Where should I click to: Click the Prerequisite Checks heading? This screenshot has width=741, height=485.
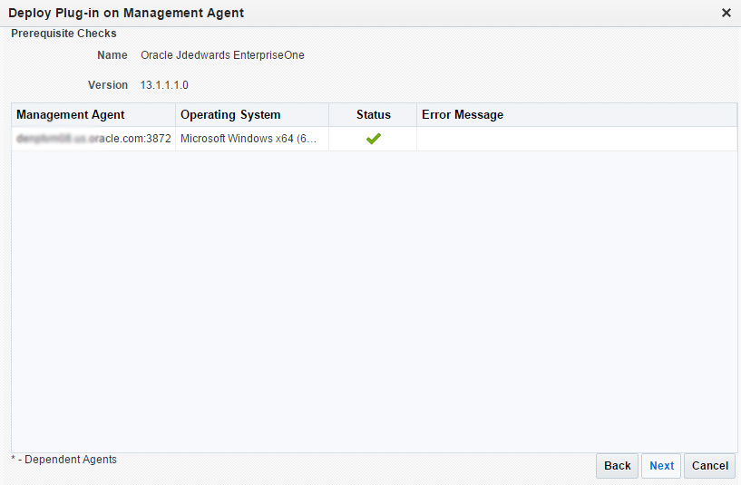[63, 34]
